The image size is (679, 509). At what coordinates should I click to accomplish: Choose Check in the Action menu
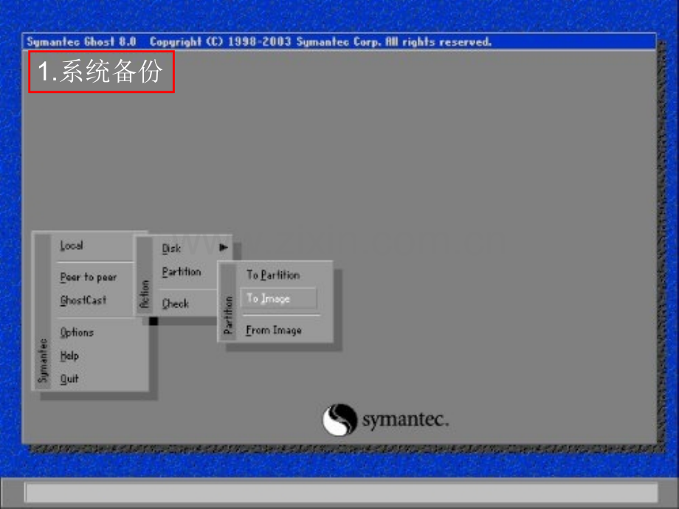pyautogui.click(x=176, y=304)
